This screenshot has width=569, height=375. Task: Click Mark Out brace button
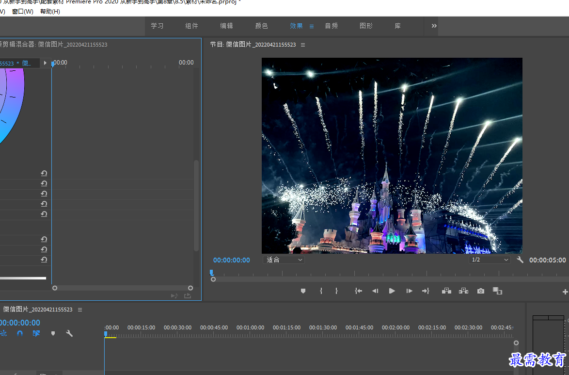pos(336,291)
